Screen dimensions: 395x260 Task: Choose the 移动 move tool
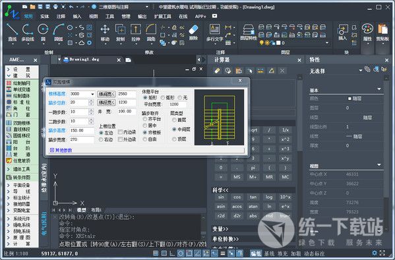(105, 32)
